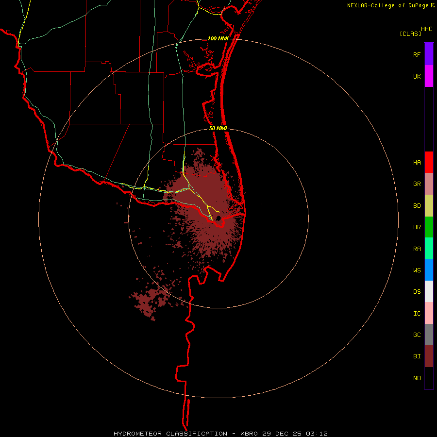Choose the IC legend label
Viewport: 437px width, 437px height.
coord(417,314)
